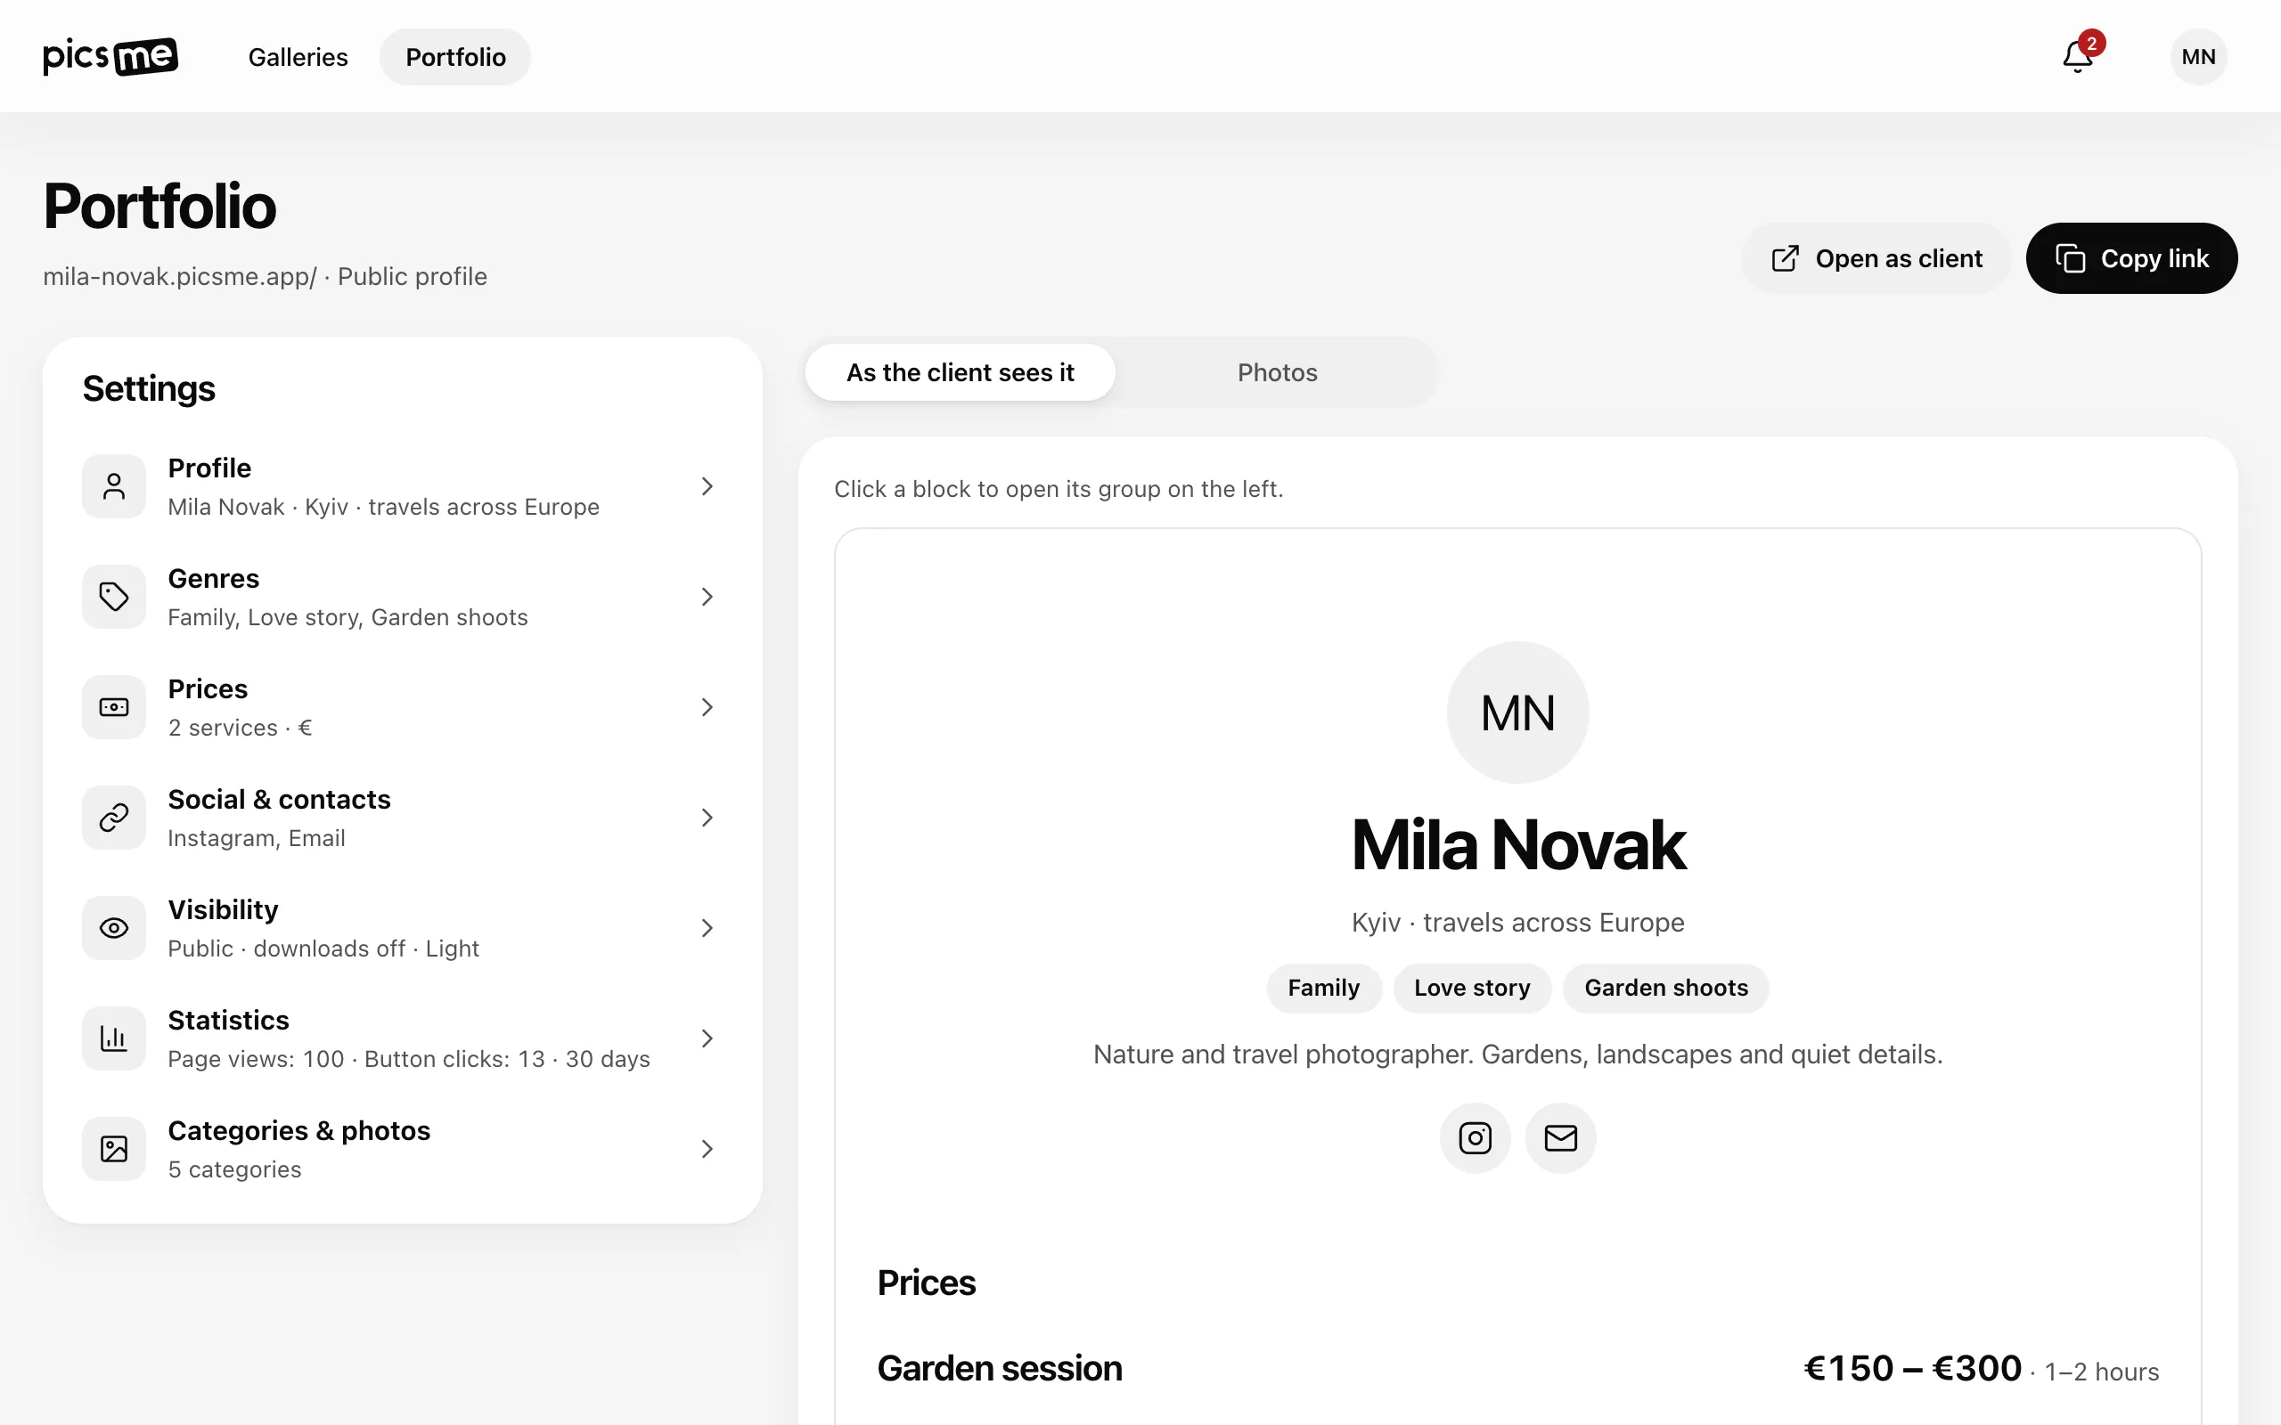Screen dimensions: 2281x1425
Task: Click the Genres tag icon
Action: 114,597
